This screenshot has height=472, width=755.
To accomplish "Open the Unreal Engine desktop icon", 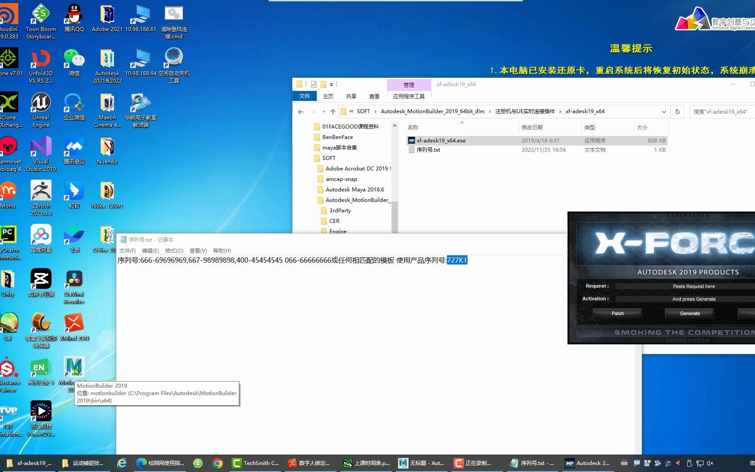I will pyautogui.click(x=41, y=110).
